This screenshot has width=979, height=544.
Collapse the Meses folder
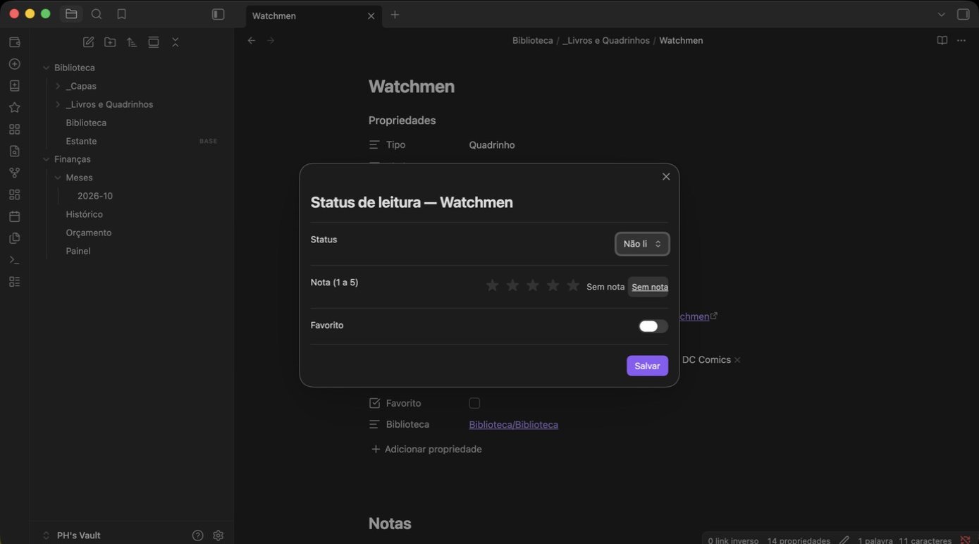point(58,178)
